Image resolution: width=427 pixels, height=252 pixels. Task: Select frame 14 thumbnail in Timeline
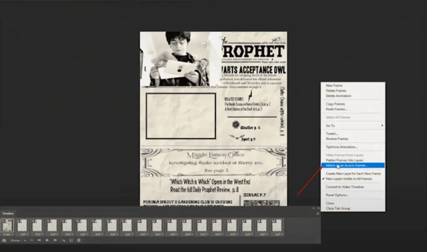click(x=202, y=225)
